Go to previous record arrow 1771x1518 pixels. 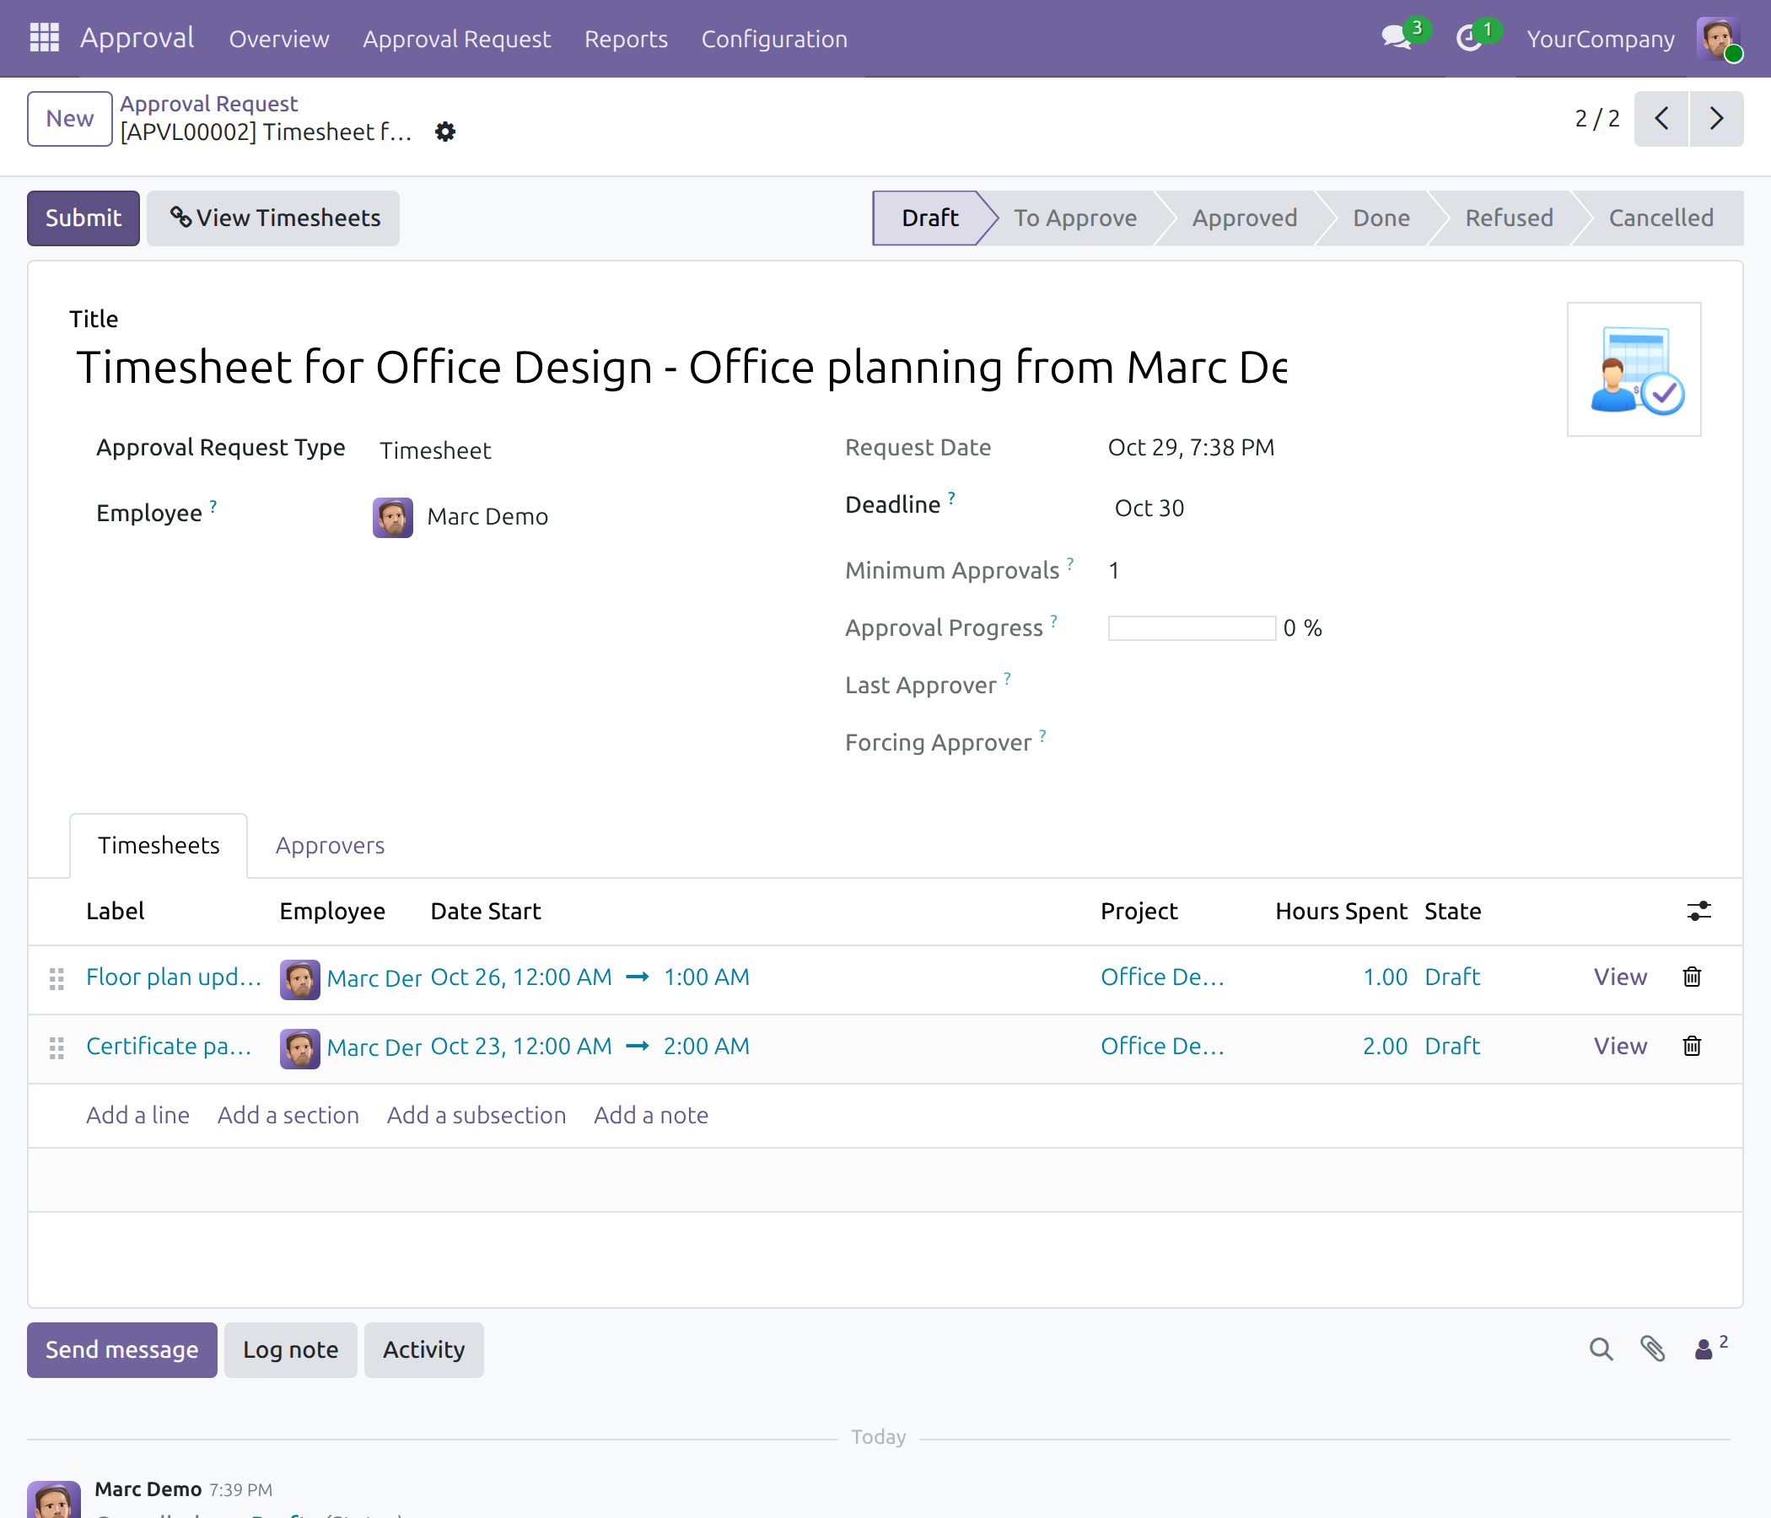coord(1661,119)
